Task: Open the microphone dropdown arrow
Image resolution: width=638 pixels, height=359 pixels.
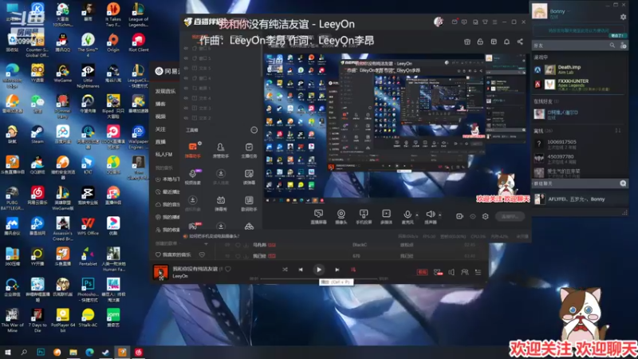Action: pos(417,215)
